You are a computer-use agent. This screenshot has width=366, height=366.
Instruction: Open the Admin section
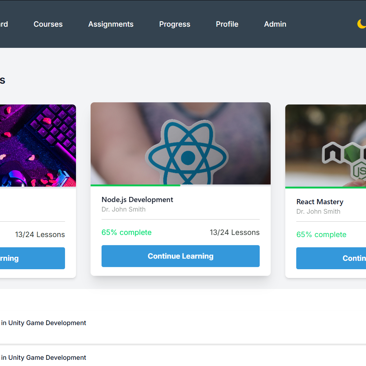coord(275,24)
